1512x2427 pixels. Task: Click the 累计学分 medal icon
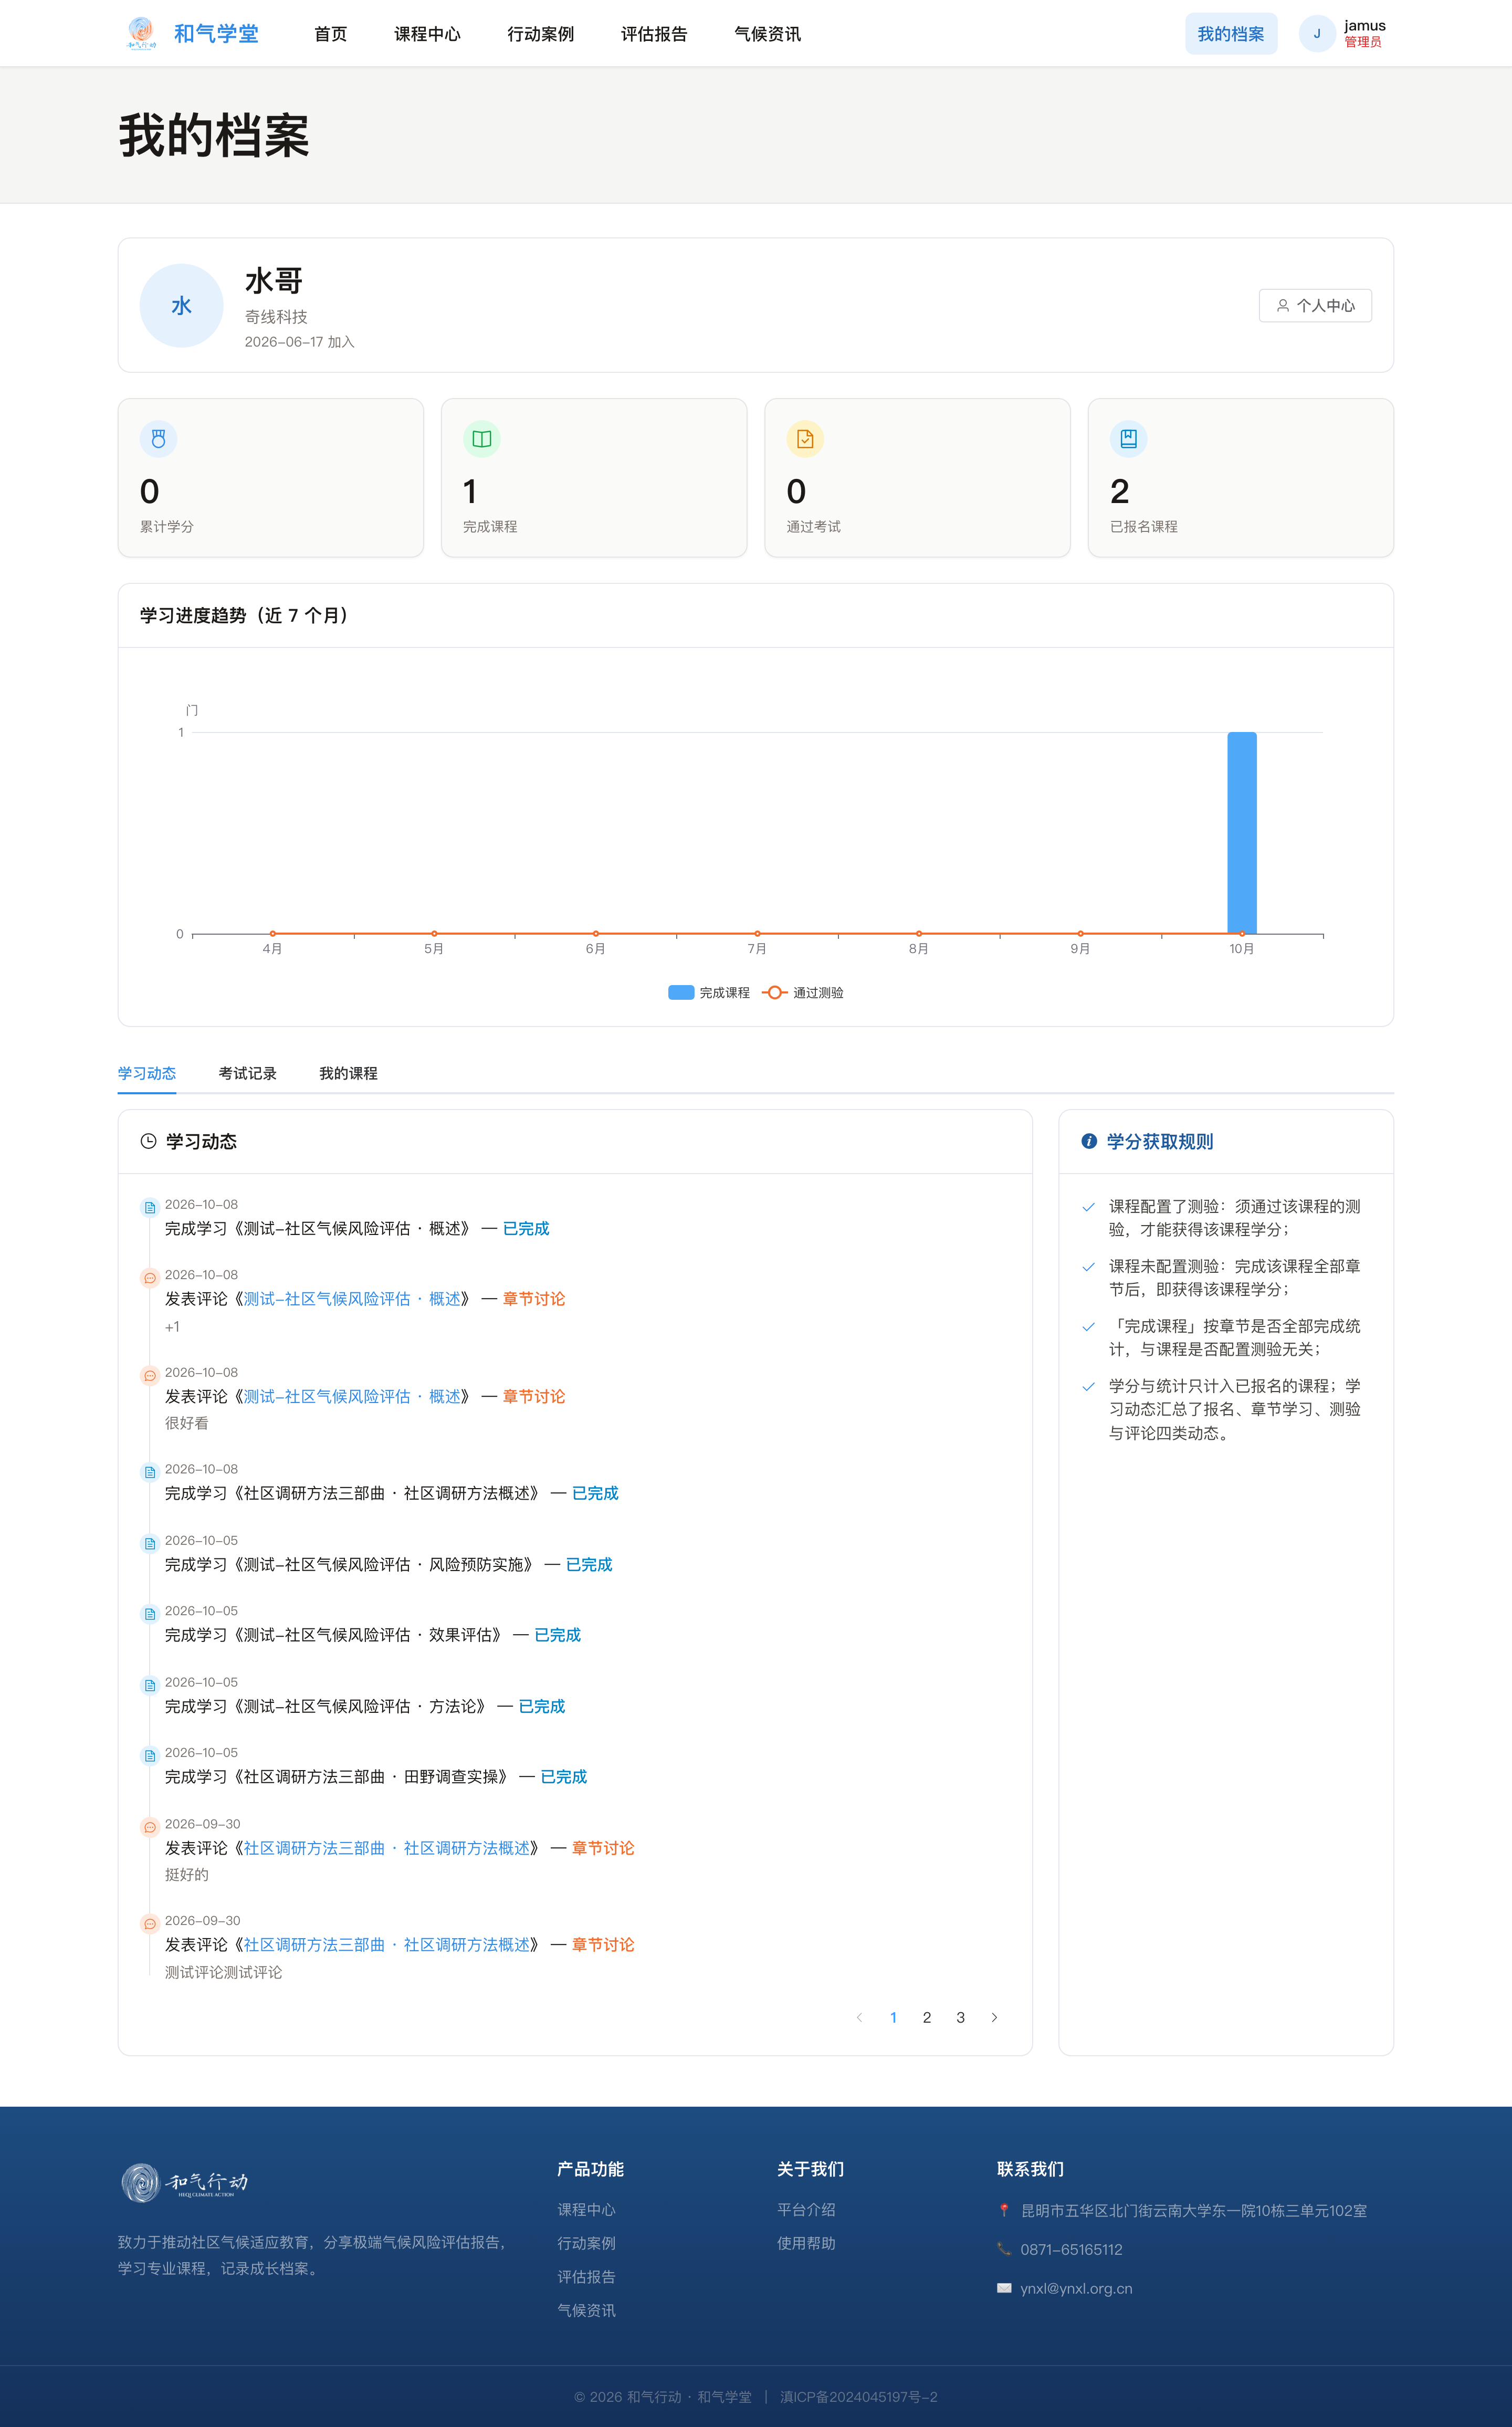pos(158,438)
